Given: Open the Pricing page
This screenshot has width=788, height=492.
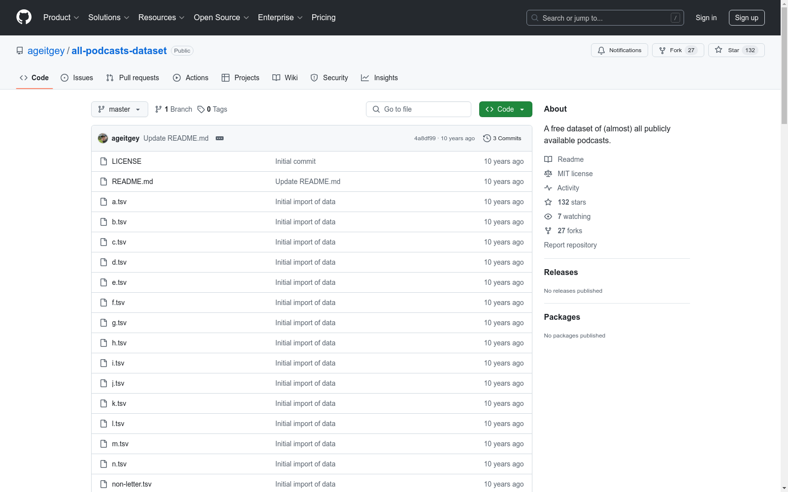Looking at the screenshot, I should click(324, 18).
